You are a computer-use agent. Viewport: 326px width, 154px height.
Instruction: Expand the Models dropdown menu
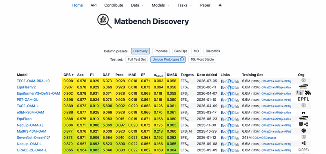coord(161,5)
